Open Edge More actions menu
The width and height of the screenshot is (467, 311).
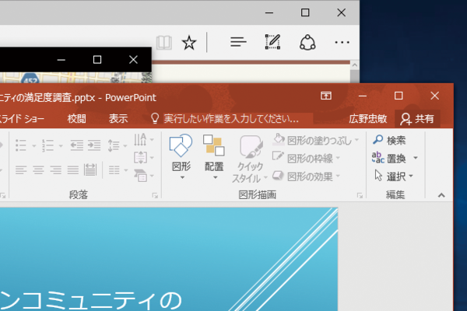342,42
